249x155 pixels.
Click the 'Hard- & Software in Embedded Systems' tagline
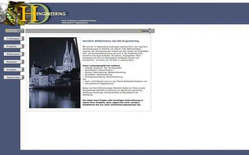pos(79,21)
